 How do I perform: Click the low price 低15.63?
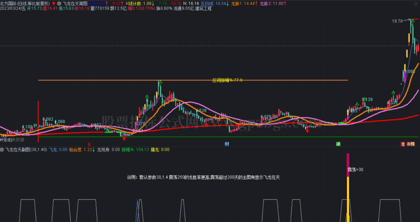[x=66, y=9]
